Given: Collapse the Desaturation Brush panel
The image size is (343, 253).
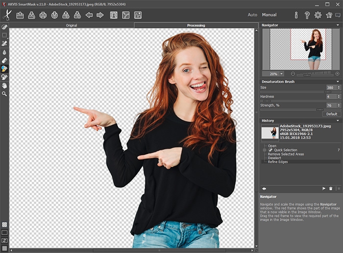Looking at the screenshot, I should [x=338, y=81].
